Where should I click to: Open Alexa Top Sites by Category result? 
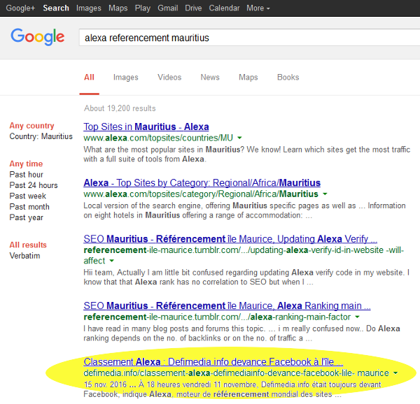click(x=202, y=182)
